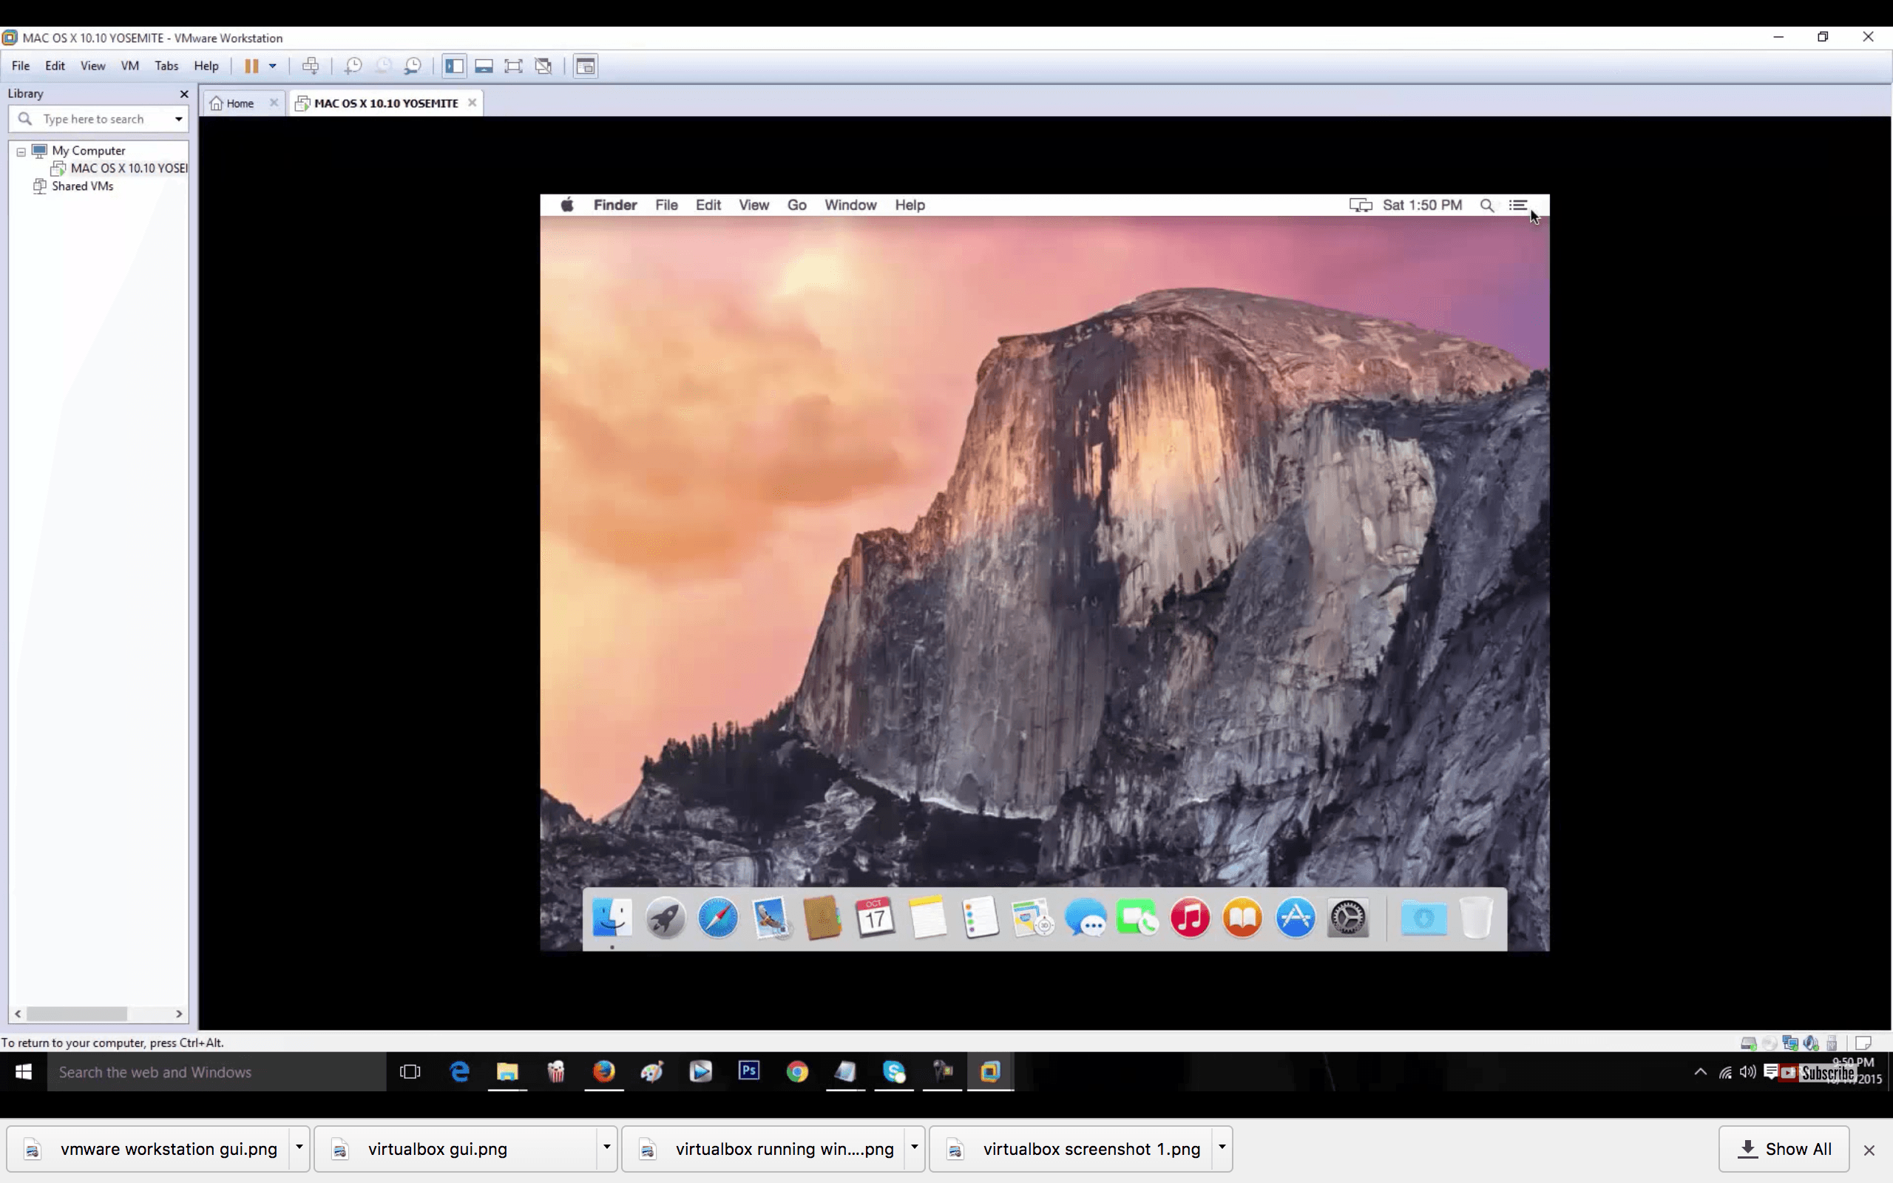The image size is (1893, 1183).
Task: Expand the Shared VMs tree item
Action: click(21, 186)
